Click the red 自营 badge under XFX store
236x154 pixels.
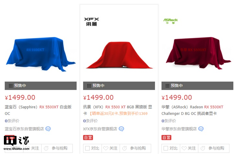88,137
